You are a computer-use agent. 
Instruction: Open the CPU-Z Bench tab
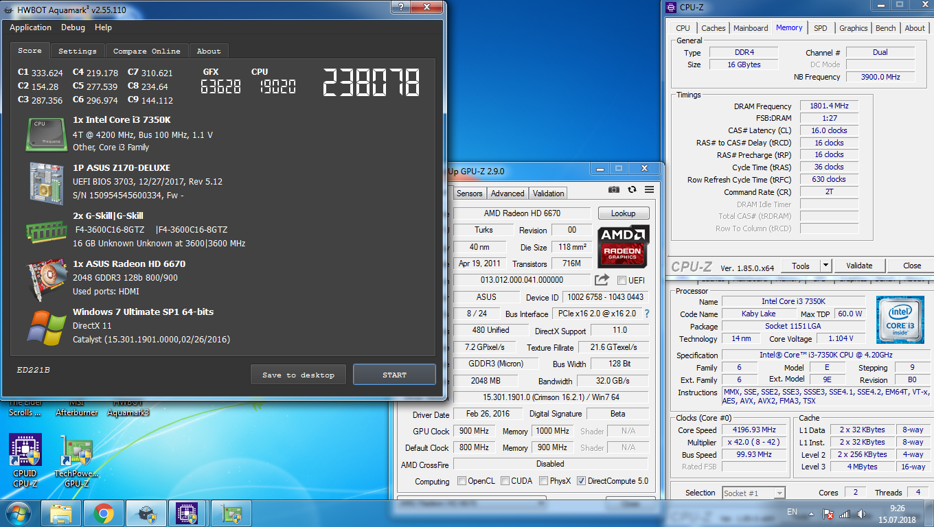[885, 28]
